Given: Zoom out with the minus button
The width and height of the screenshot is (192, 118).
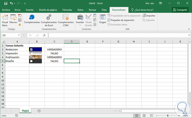Looking at the screenshot, I should click(x=157, y=116).
